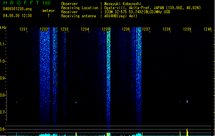Click the A504HB(yagi 4el) antenna text
This screenshot has height=136, width=215.
[x=121, y=16]
